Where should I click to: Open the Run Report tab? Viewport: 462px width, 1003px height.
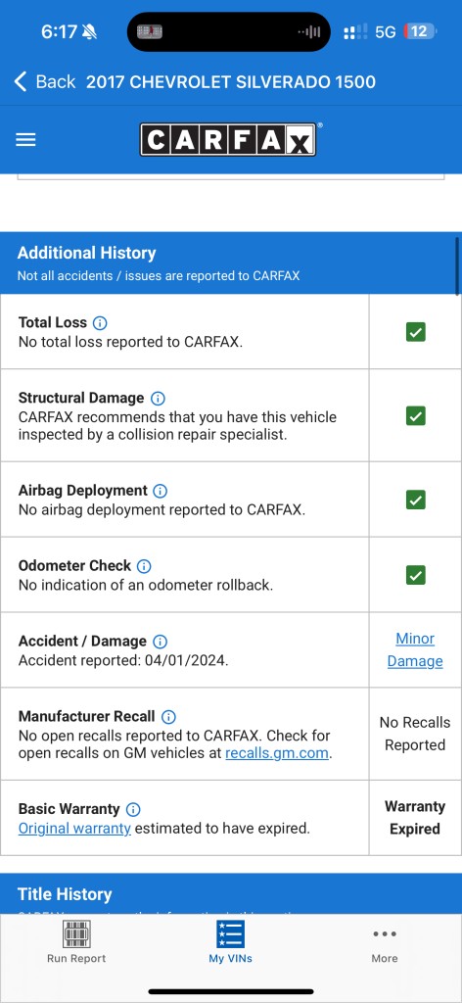[x=76, y=941]
